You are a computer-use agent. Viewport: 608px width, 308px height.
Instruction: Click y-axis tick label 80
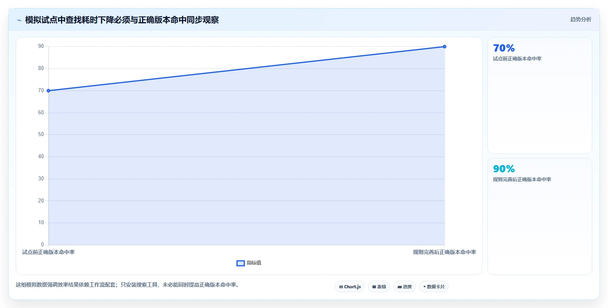point(41,68)
